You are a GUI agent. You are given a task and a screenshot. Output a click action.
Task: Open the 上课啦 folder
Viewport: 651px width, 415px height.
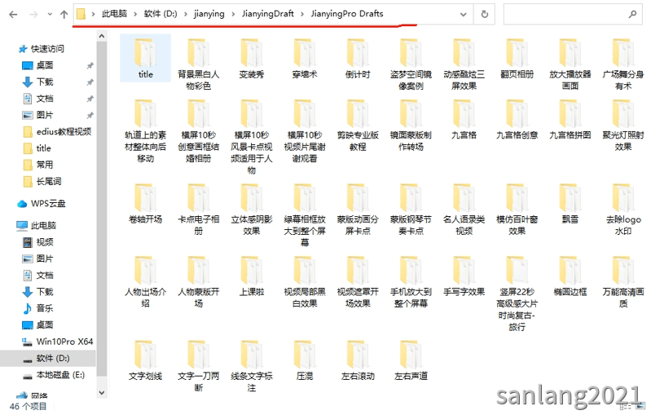(252, 276)
